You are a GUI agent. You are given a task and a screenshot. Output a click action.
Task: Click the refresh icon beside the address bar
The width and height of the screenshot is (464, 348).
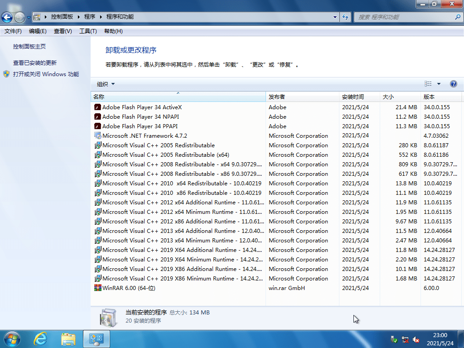tap(345, 17)
